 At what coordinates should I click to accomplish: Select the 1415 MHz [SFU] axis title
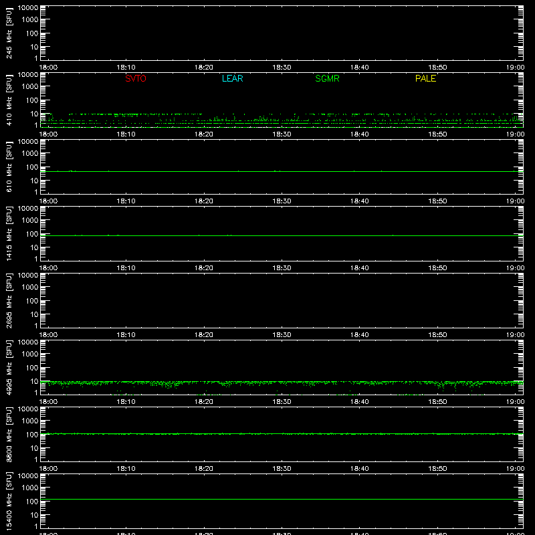click(x=9, y=234)
